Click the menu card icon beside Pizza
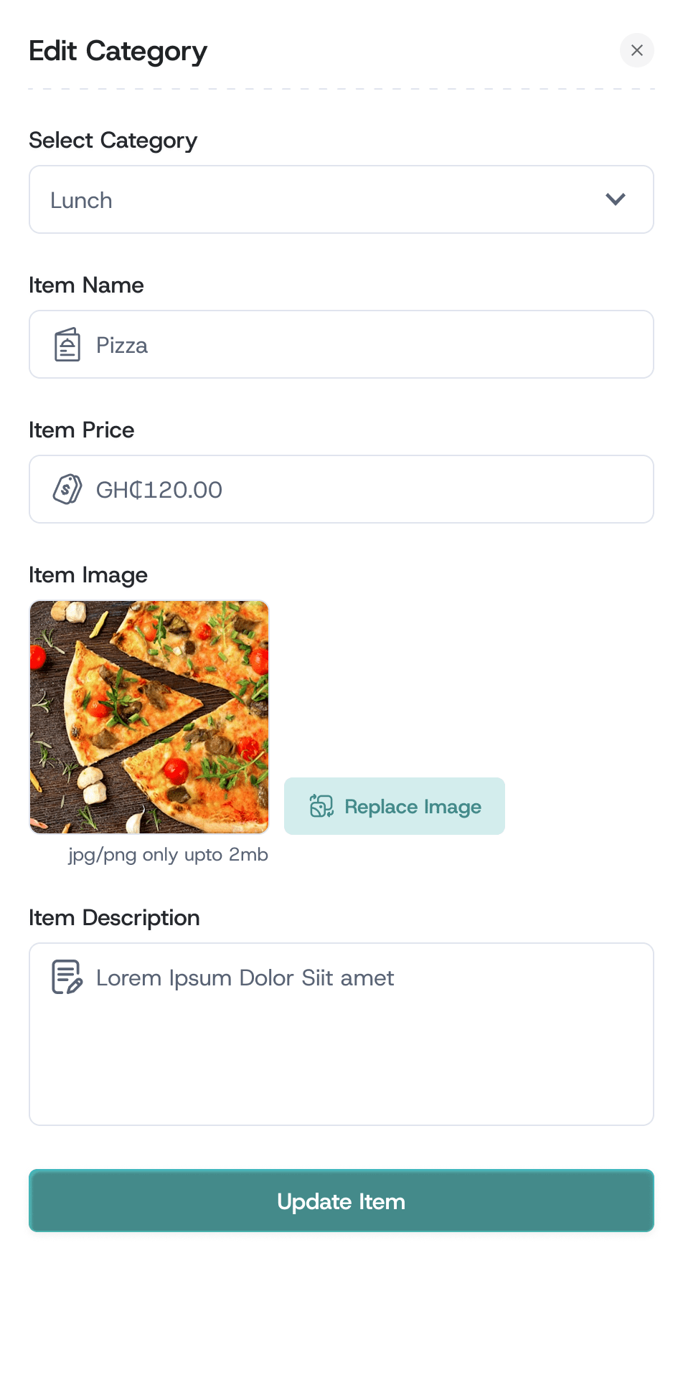The image size is (683, 1377). pyautogui.click(x=67, y=345)
